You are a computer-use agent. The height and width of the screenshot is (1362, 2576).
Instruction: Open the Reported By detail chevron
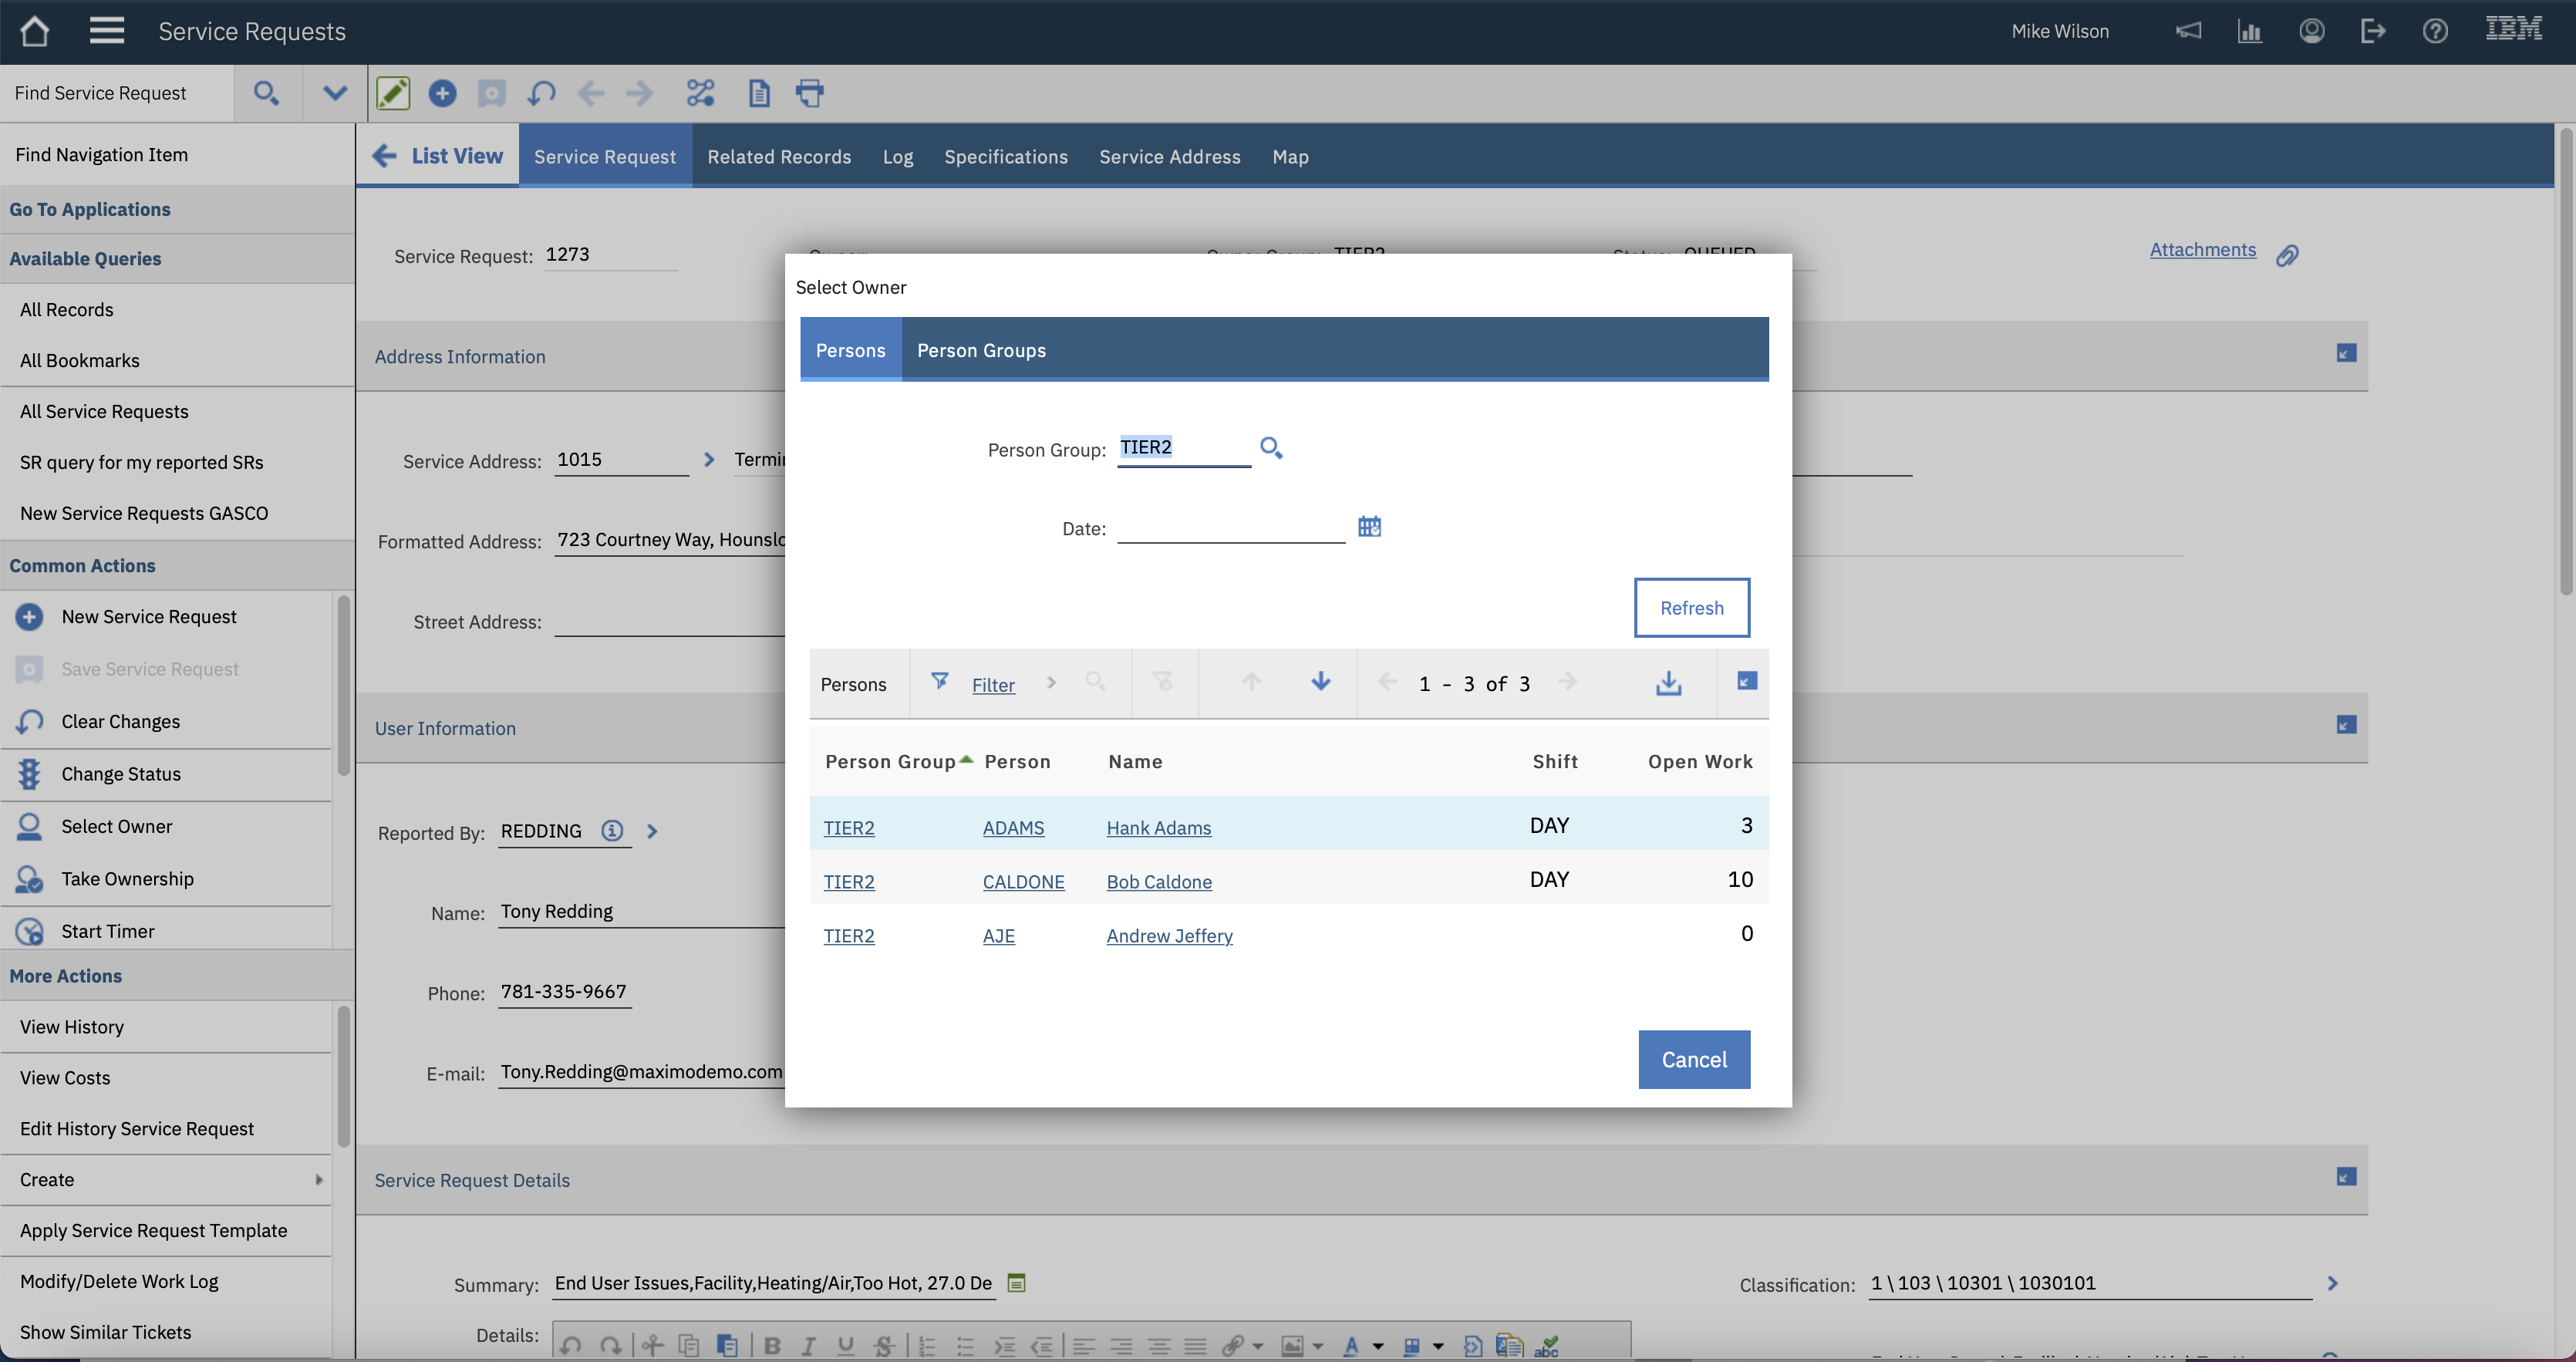pyautogui.click(x=652, y=831)
